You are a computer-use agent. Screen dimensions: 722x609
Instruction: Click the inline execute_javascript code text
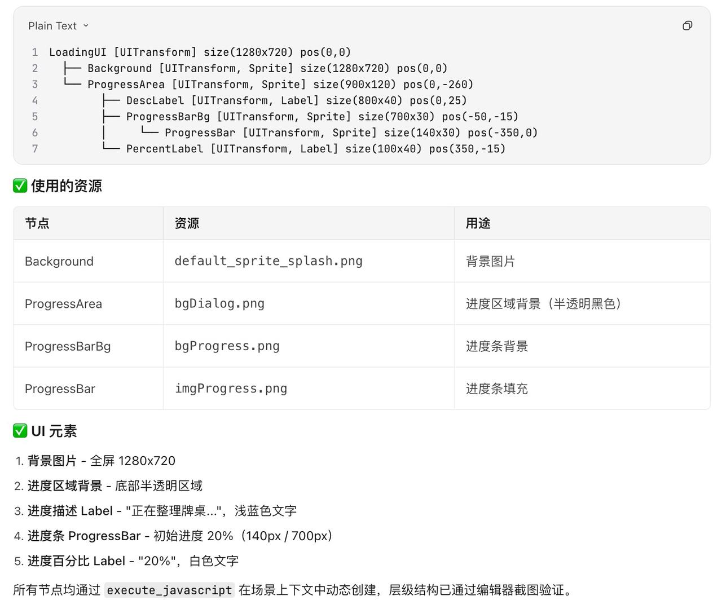[169, 590]
